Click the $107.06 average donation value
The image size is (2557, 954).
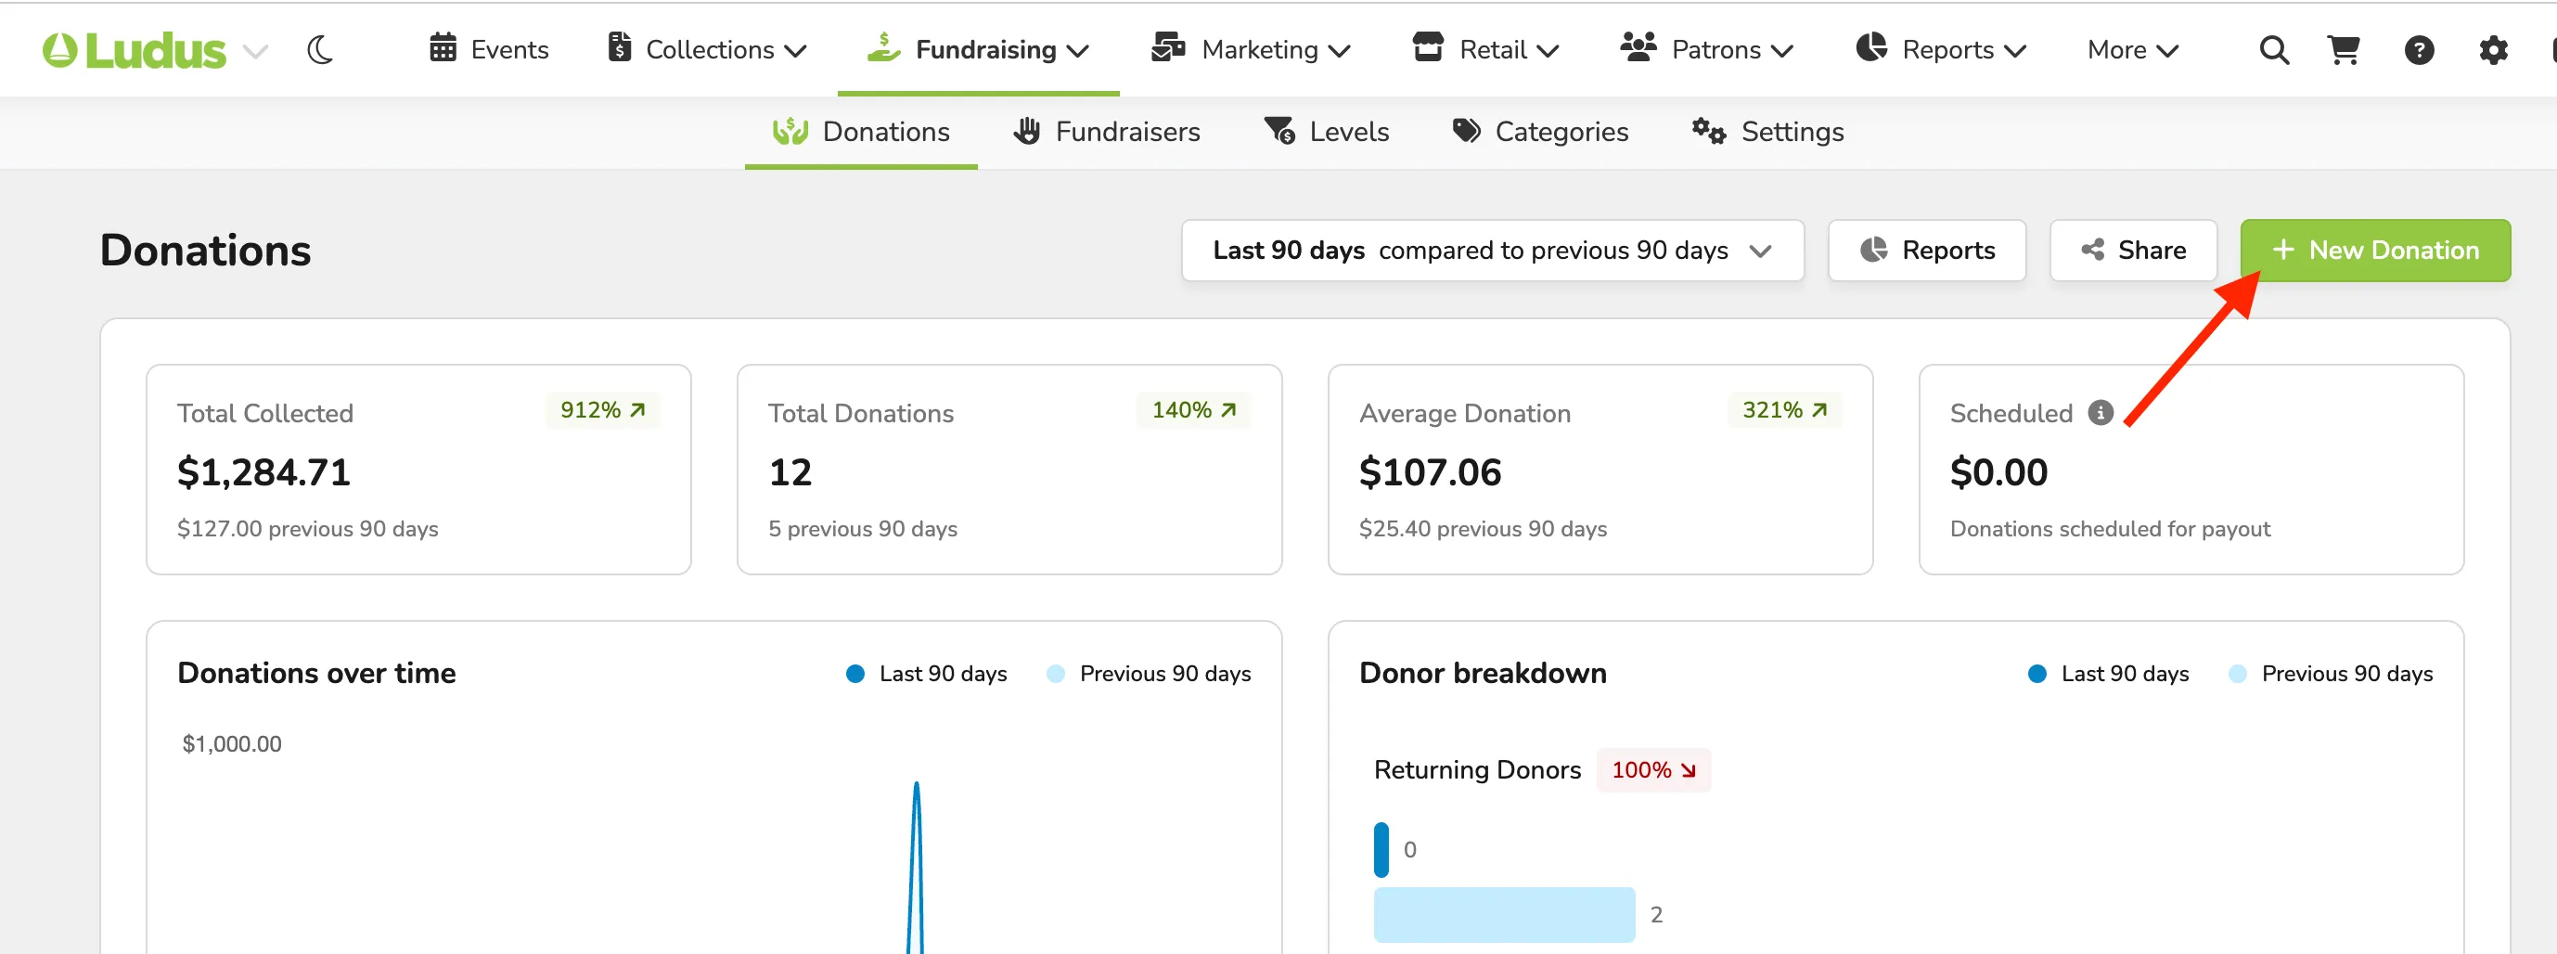coord(1431,472)
